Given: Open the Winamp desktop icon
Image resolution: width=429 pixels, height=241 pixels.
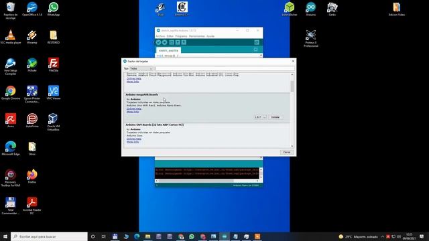Looking at the screenshot, I should click(x=32, y=37).
